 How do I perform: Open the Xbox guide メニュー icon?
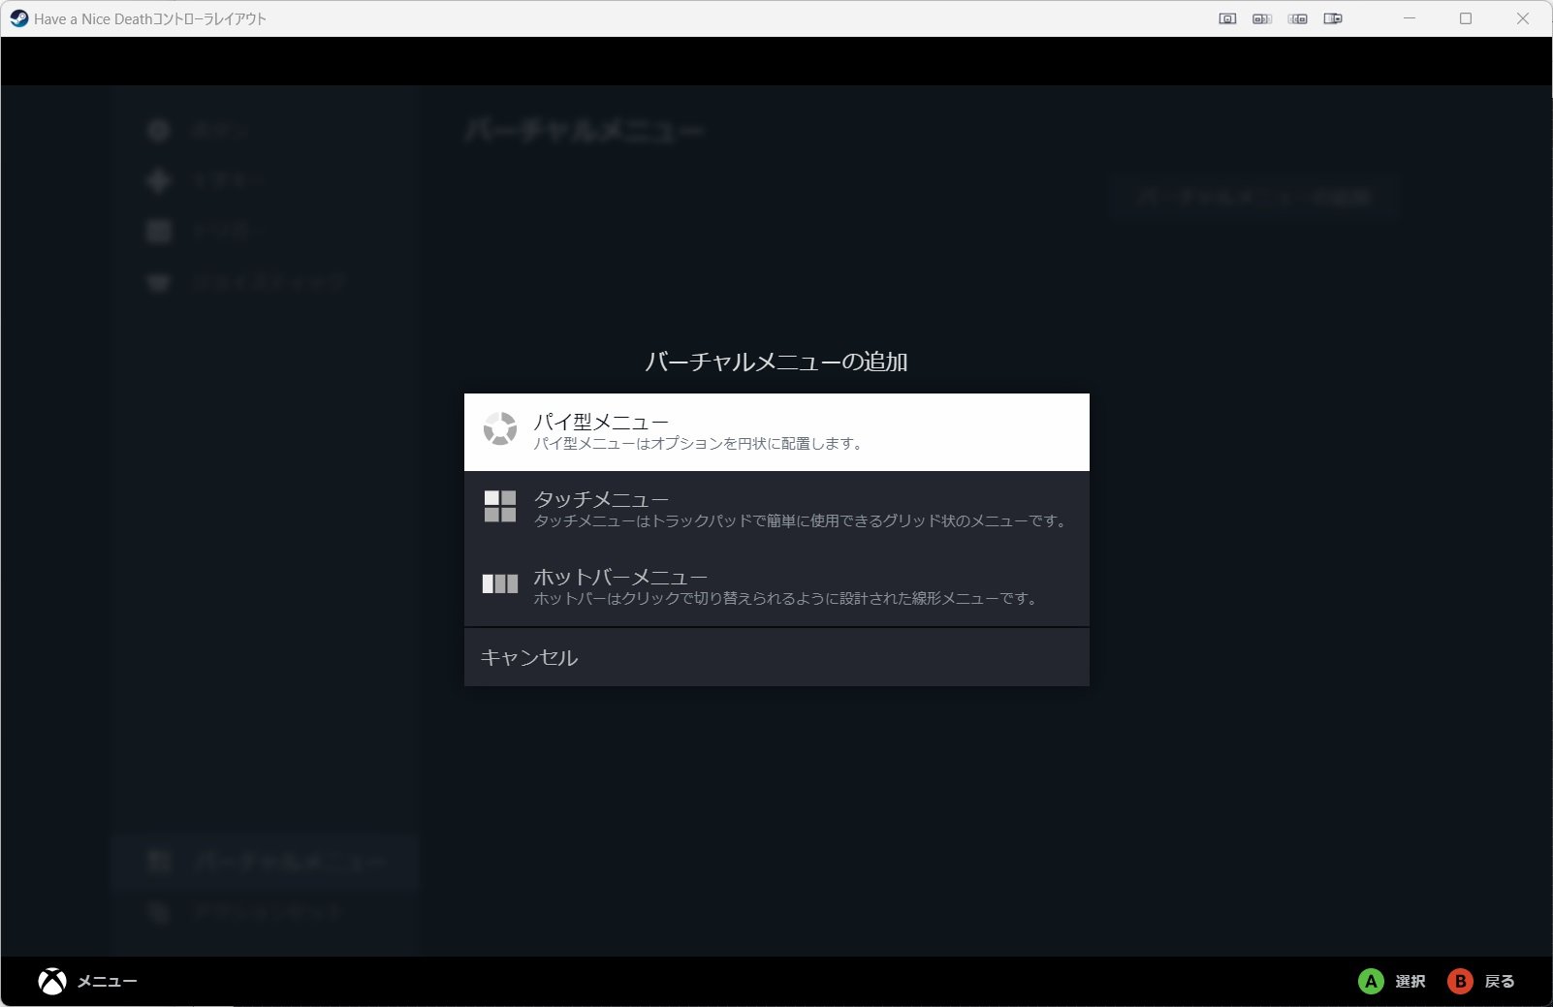tap(52, 981)
